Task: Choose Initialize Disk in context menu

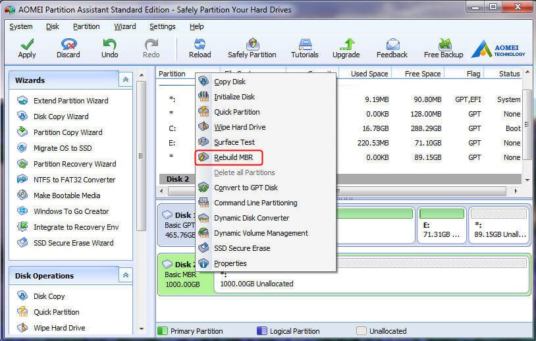Action: point(265,97)
